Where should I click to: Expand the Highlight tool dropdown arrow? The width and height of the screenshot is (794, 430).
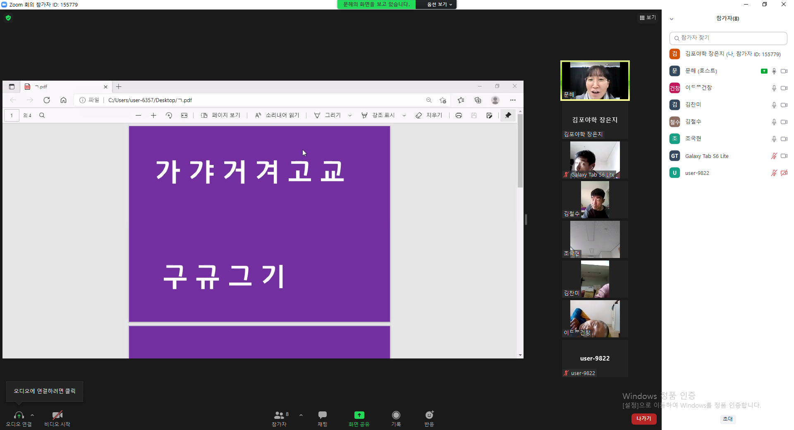pyautogui.click(x=404, y=115)
